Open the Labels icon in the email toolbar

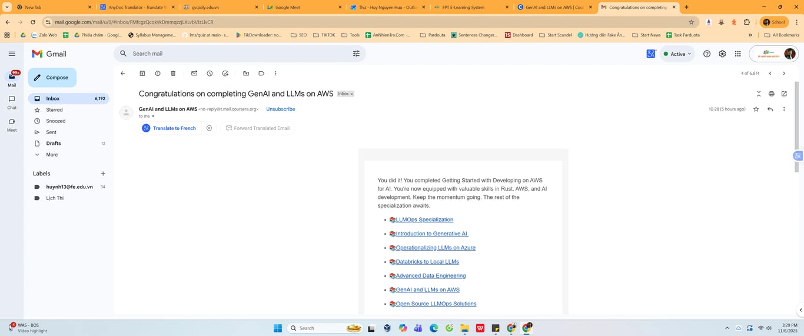[261, 74]
